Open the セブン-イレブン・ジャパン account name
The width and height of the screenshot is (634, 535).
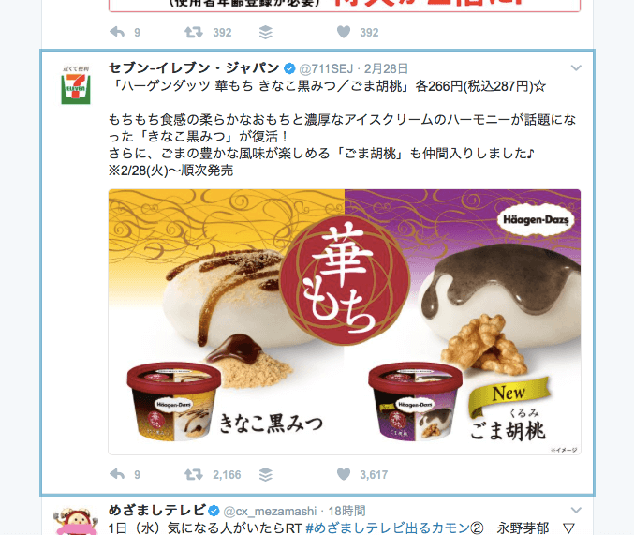pos(194,68)
